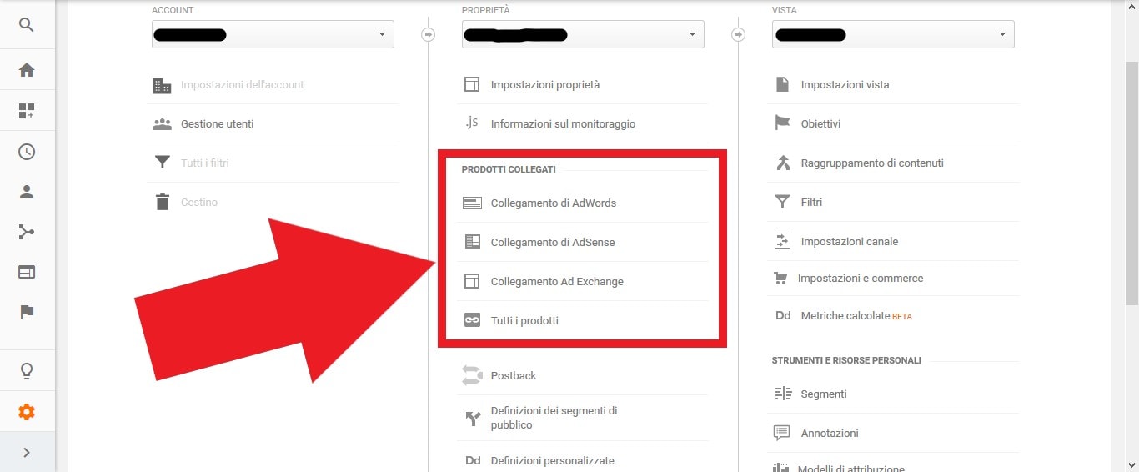Open Collegamento di AdWords
The width and height of the screenshot is (1139, 472).
tap(554, 203)
